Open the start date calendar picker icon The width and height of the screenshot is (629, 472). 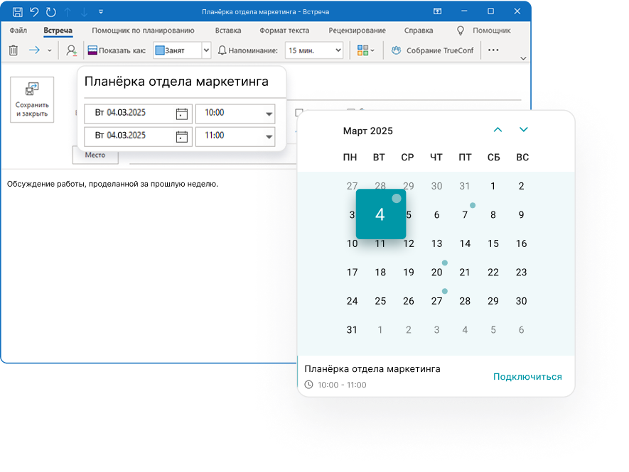coord(181,114)
